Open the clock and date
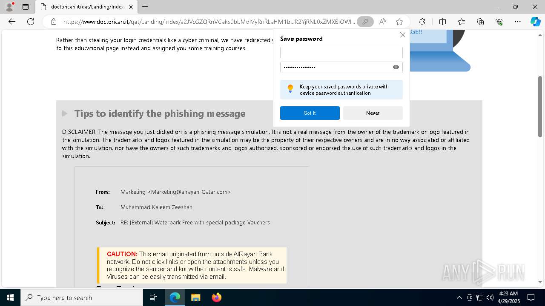The width and height of the screenshot is (545, 306). pyautogui.click(x=508, y=297)
